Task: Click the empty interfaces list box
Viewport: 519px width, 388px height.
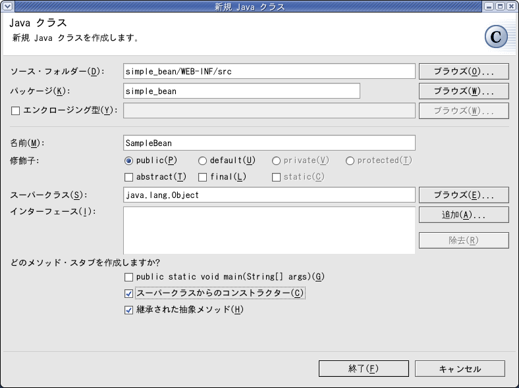Action: click(x=269, y=230)
